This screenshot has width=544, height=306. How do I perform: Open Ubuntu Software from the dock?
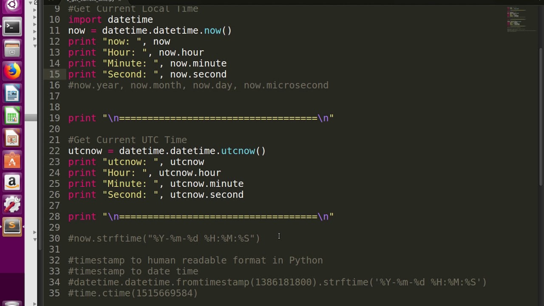12,161
